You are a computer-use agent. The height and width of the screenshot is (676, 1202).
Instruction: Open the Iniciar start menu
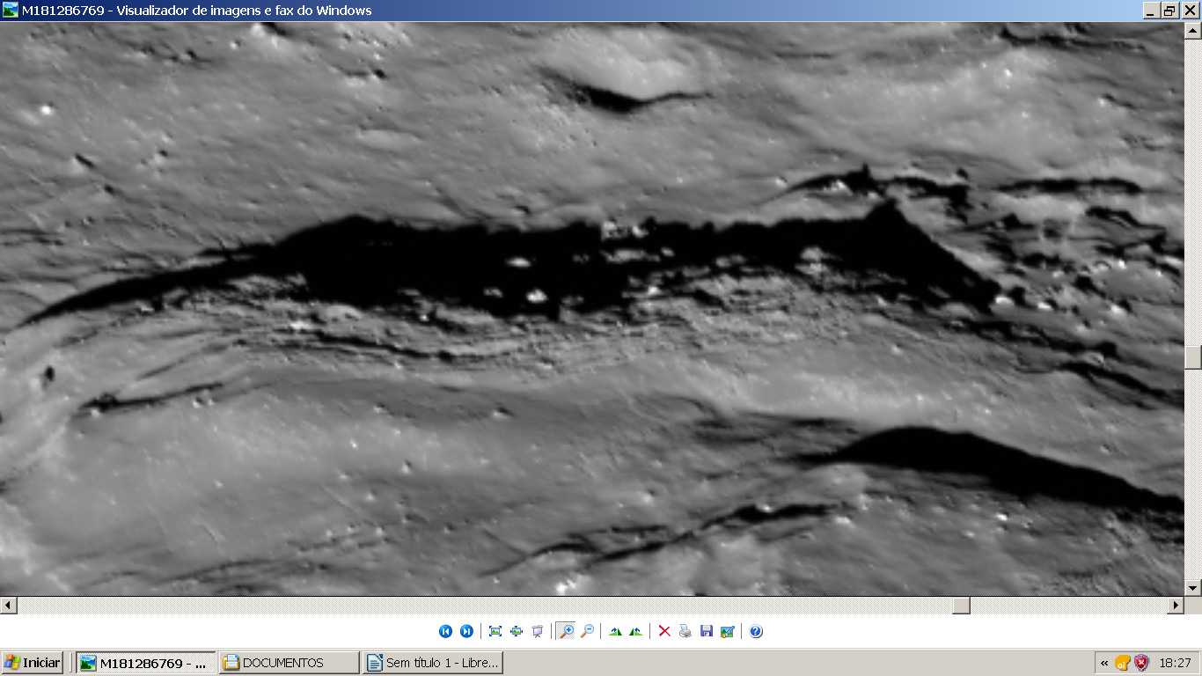(x=33, y=663)
